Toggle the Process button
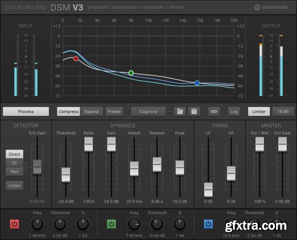 [26, 111]
